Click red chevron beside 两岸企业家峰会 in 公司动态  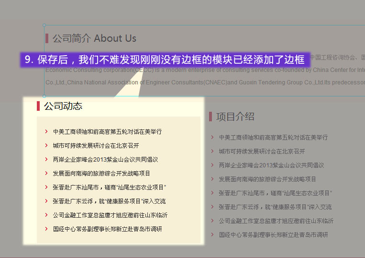(x=46, y=159)
